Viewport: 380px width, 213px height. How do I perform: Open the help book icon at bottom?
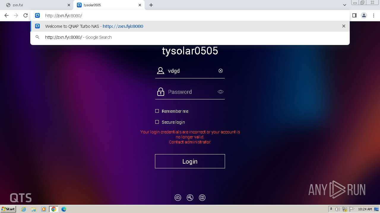(202, 198)
